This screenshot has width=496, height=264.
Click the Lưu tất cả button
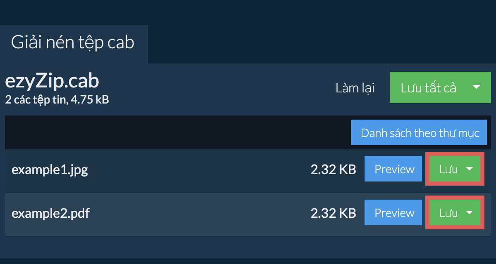point(428,87)
